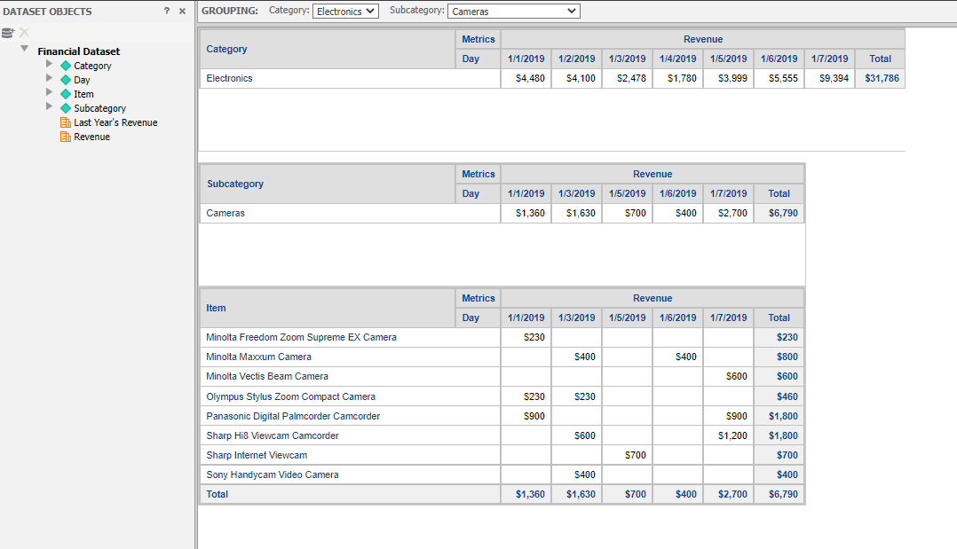957x549 pixels.
Task: Open the Category grouping dropdown
Action: click(x=345, y=11)
